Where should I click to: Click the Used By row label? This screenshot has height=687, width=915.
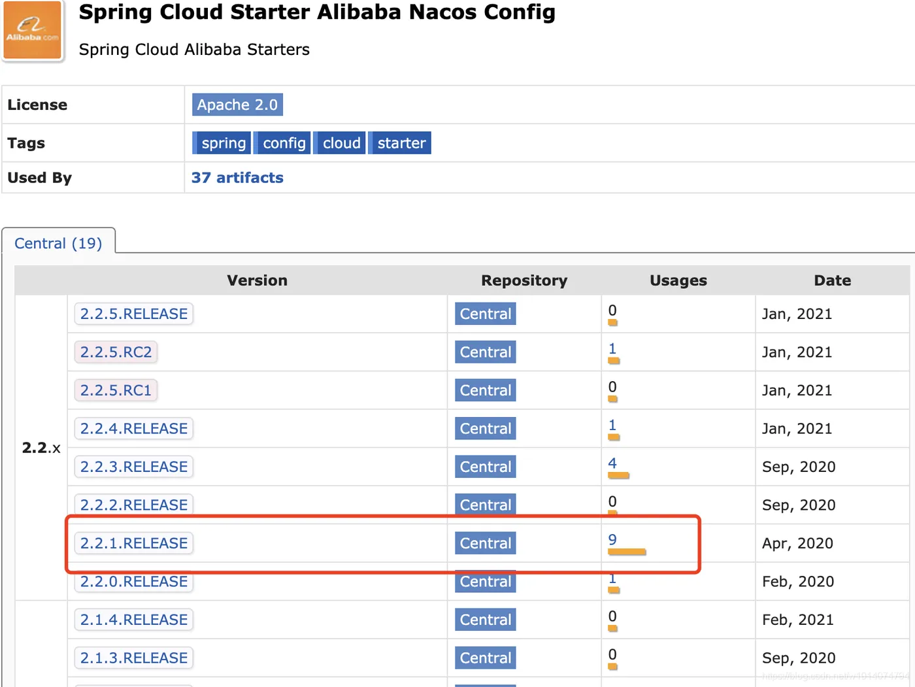(39, 178)
